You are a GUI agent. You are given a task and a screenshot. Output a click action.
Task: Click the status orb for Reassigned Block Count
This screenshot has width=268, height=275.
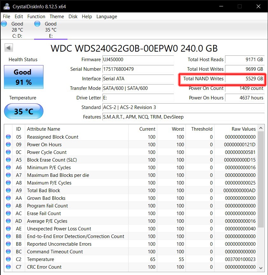coord(8,137)
